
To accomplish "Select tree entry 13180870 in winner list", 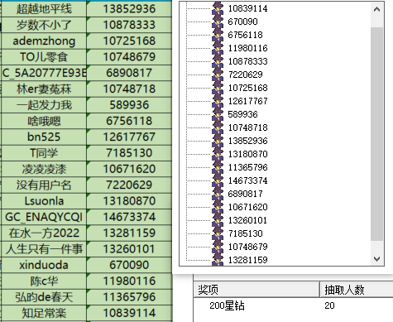I will coord(247,154).
